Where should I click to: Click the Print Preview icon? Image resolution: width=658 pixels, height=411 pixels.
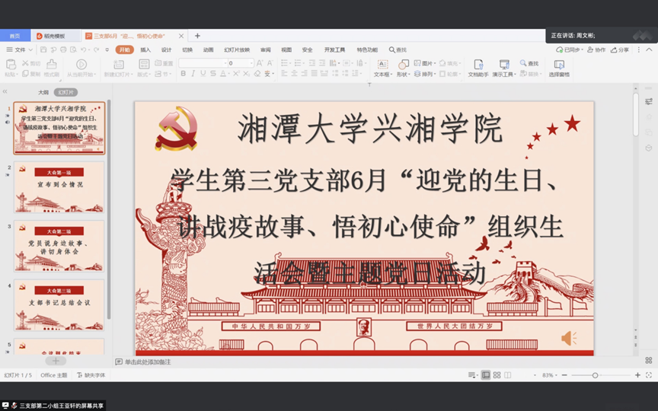pos(73,49)
